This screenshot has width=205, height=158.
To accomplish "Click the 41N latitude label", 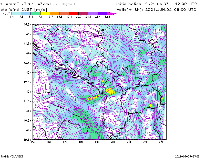I will point(29,111).
